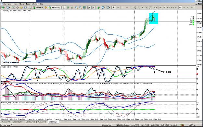Select the active H4 timeframe button
203x127 pixels.
tap(180, 7)
